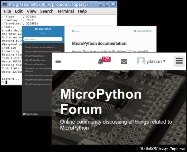Click the 'latest' version label in the docs sidebar
This screenshot has width=187, height=152.
43,33
